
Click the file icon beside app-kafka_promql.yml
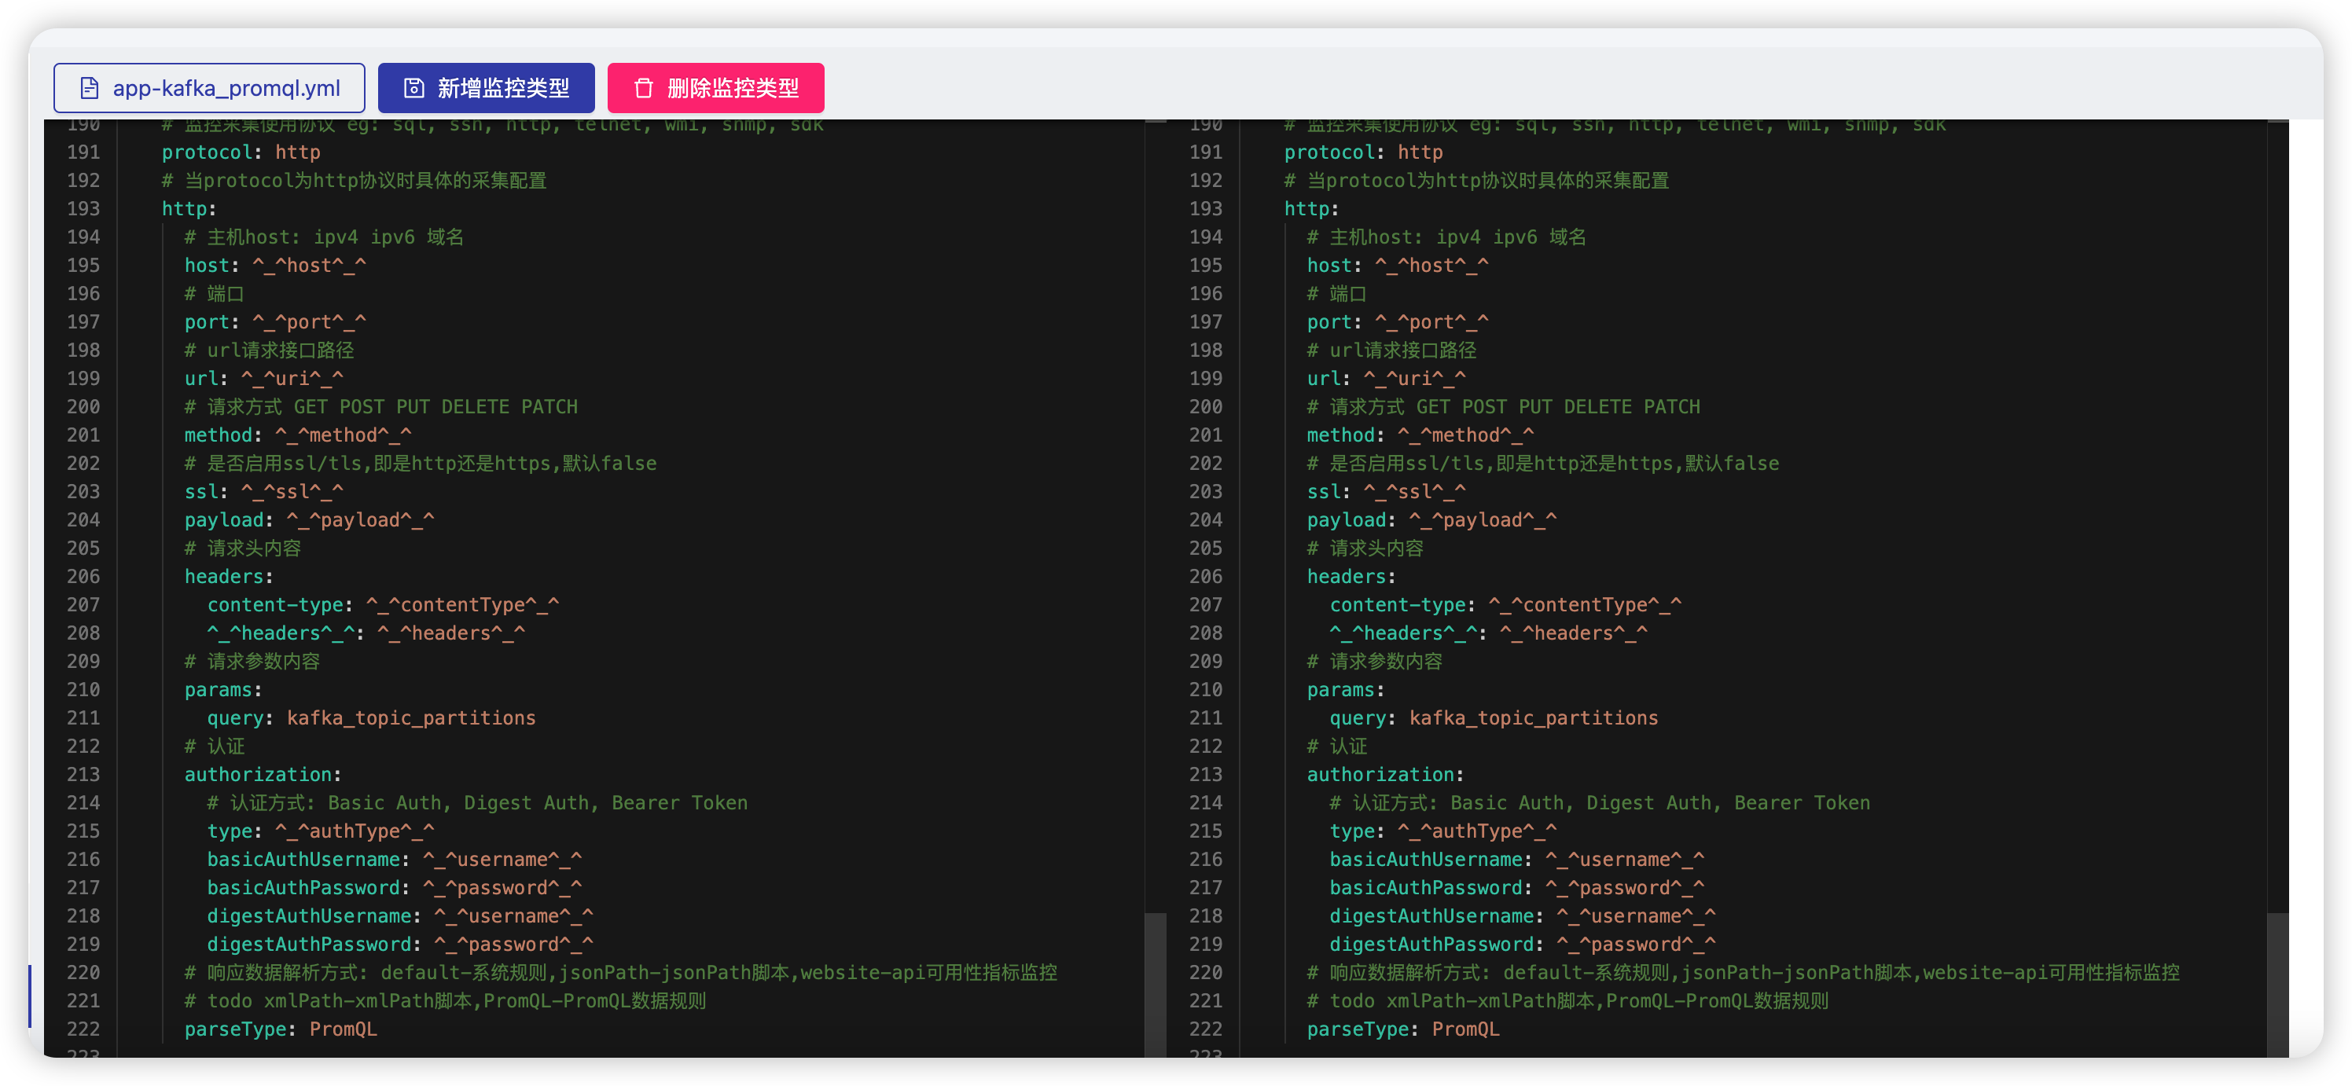coord(90,89)
